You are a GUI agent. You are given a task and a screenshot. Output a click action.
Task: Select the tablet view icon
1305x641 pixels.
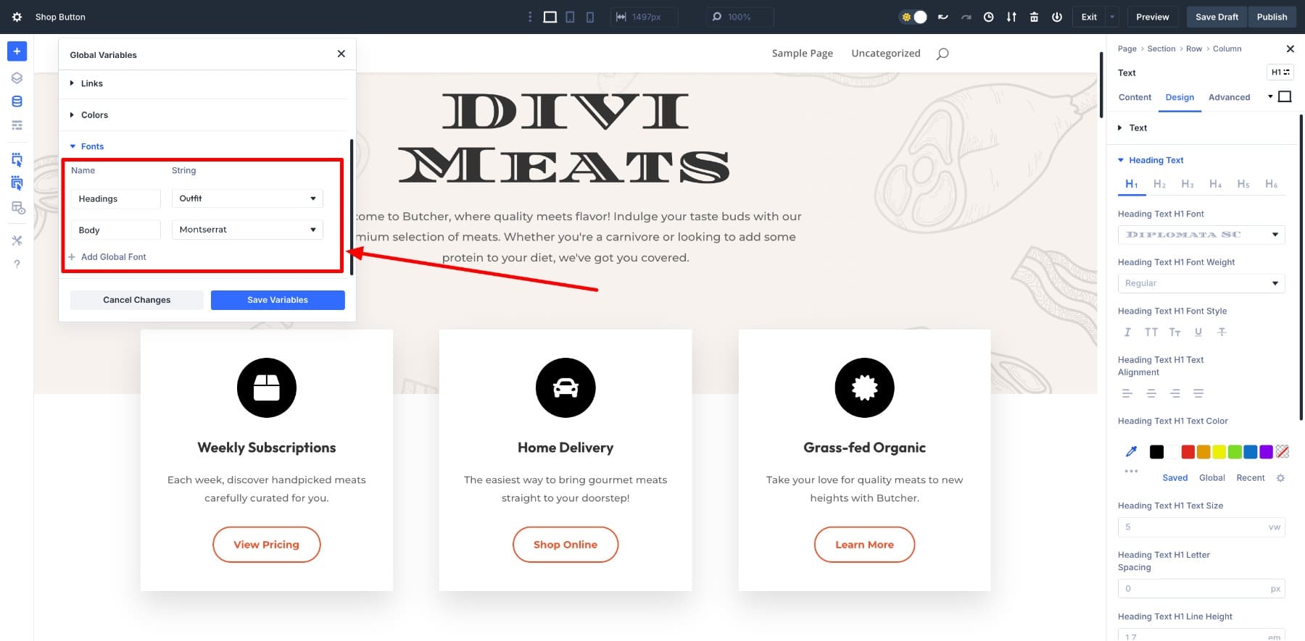(570, 17)
